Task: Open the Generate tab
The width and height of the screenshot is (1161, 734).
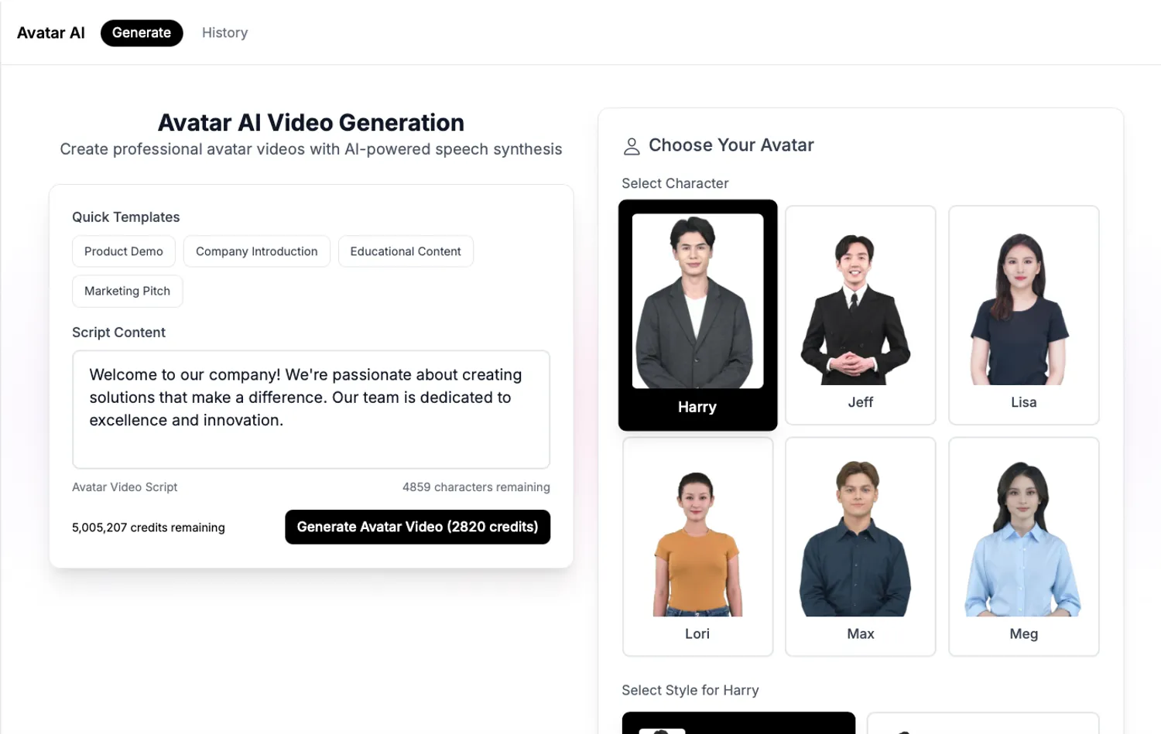Action: tap(142, 32)
